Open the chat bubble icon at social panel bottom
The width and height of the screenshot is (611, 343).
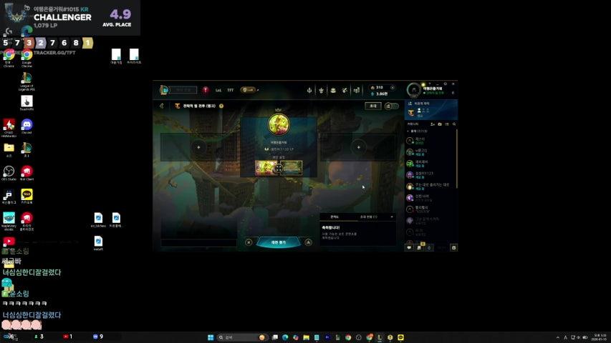[x=409, y=248]
